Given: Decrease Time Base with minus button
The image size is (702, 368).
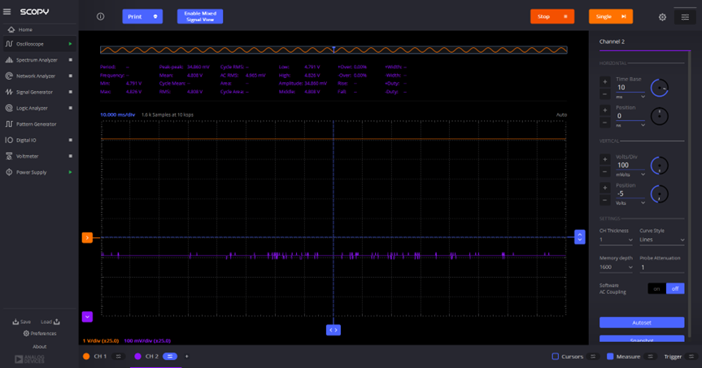Looking at the screenshot, I should (605, 94).
